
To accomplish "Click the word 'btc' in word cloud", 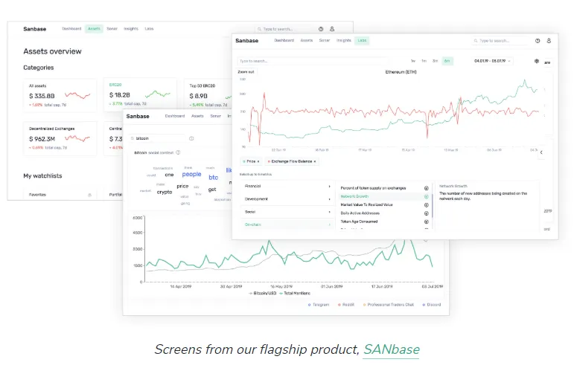I will [x=214, y=178].
